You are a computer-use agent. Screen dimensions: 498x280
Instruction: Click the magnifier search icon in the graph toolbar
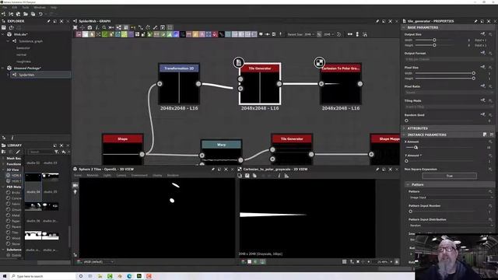[104, 28]
